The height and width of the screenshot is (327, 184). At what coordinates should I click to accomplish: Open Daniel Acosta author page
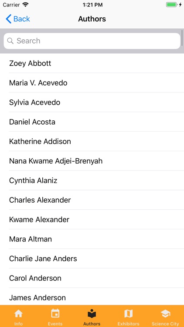pyautogui.click(x=92, y=122)
